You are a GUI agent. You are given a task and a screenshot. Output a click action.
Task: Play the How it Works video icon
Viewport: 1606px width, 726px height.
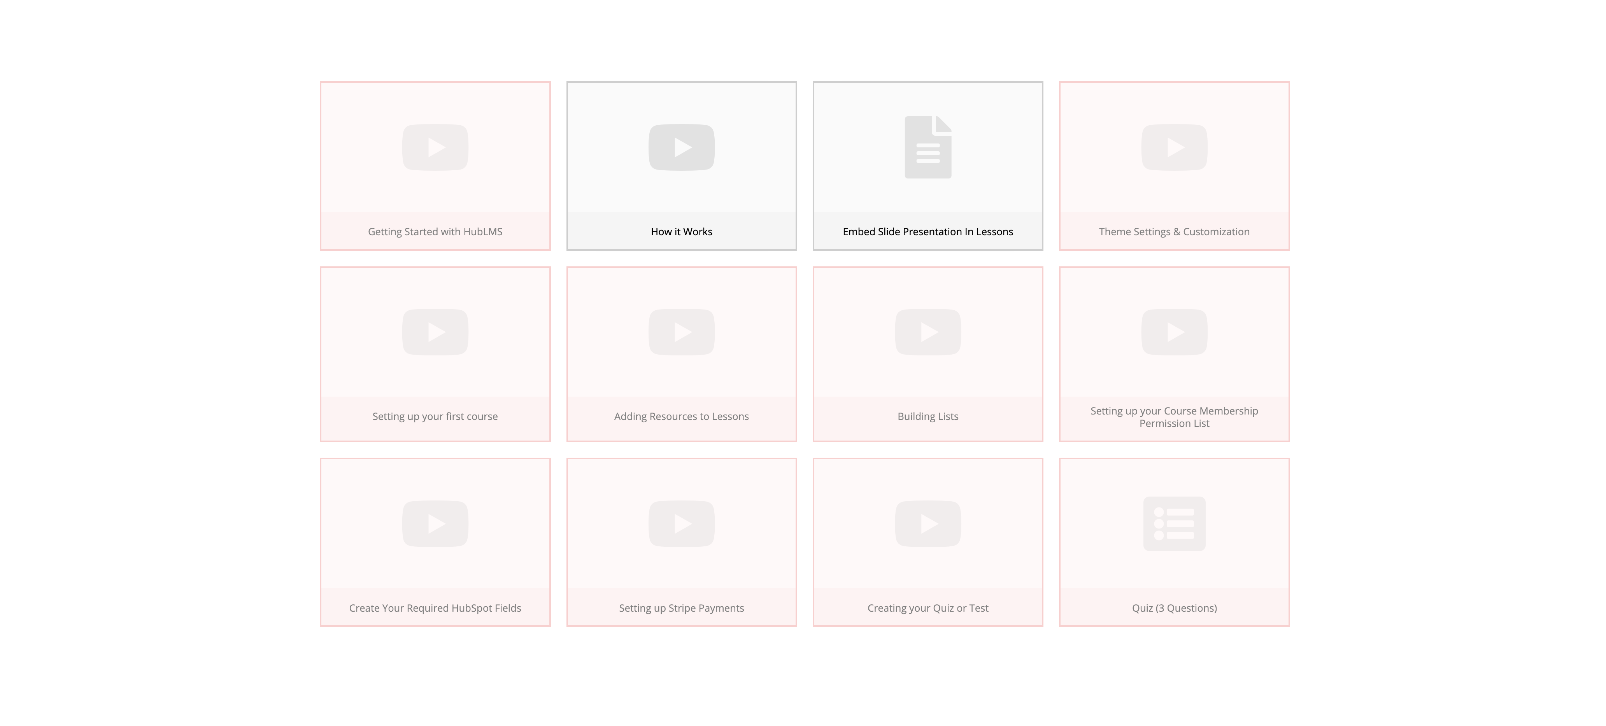coord(682,147)
